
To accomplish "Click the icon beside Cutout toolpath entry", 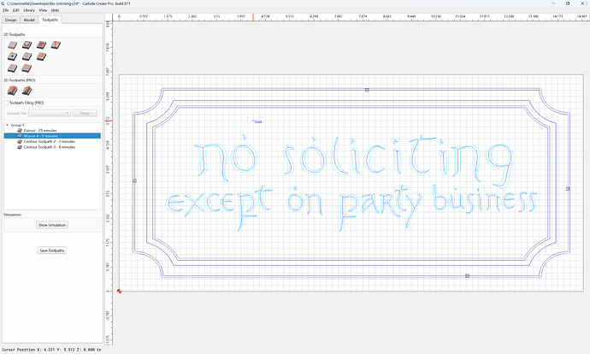I will pyautogui.click(x=20, y=130).
